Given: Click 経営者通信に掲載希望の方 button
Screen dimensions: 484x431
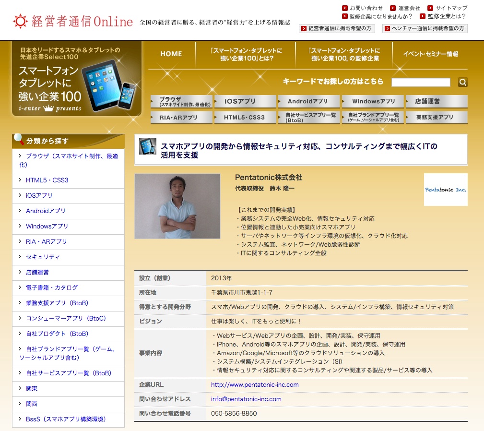Looking at the screenshot, I should point(337,28).
